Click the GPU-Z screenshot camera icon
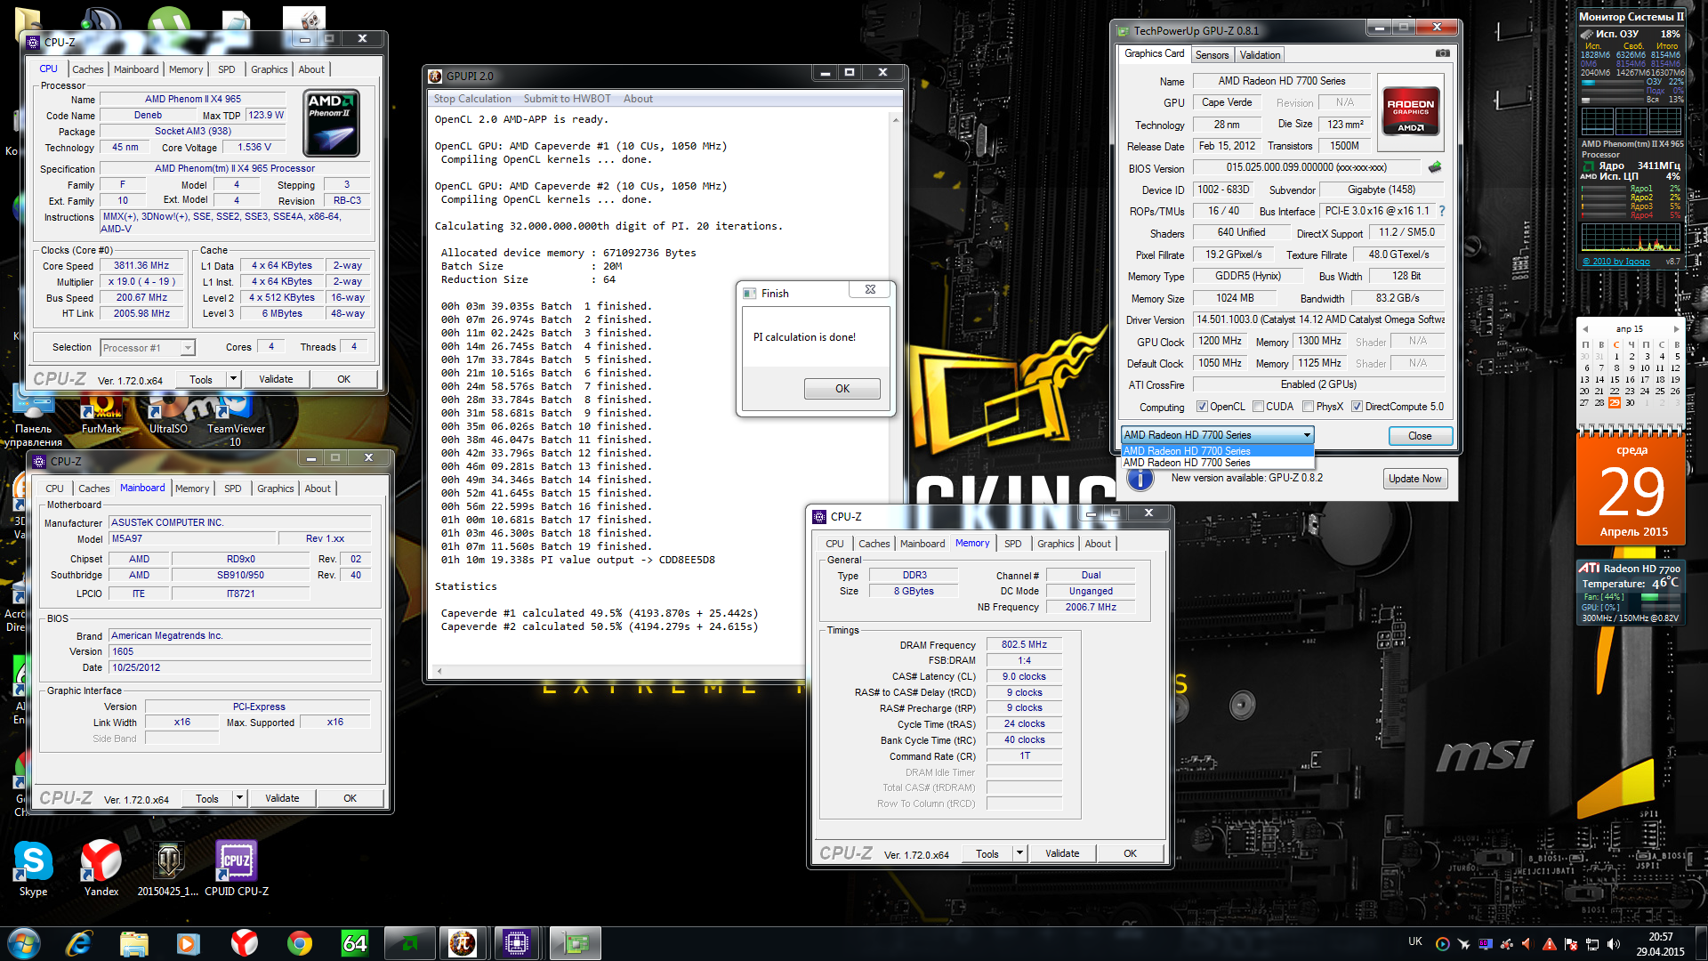Viewport: 1708px width, 961px height. (x=1442, y=53)
